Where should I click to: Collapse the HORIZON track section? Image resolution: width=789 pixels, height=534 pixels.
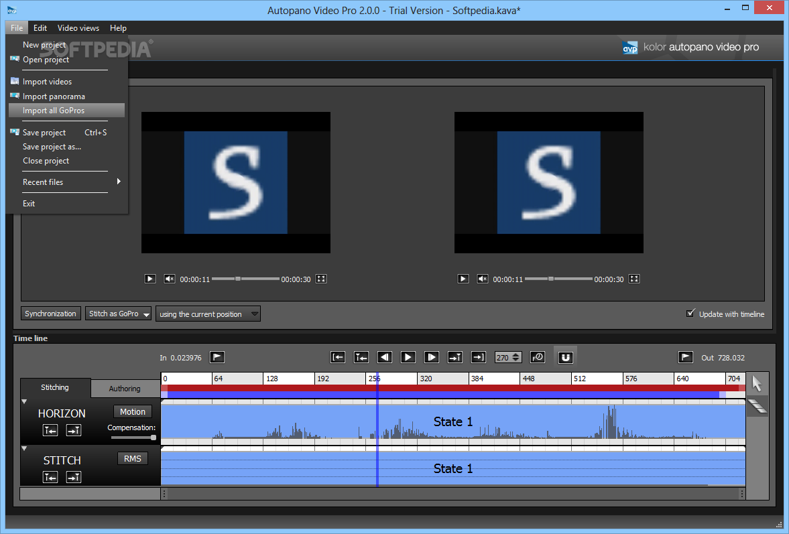pyautogui.click(x=24, y=402)
